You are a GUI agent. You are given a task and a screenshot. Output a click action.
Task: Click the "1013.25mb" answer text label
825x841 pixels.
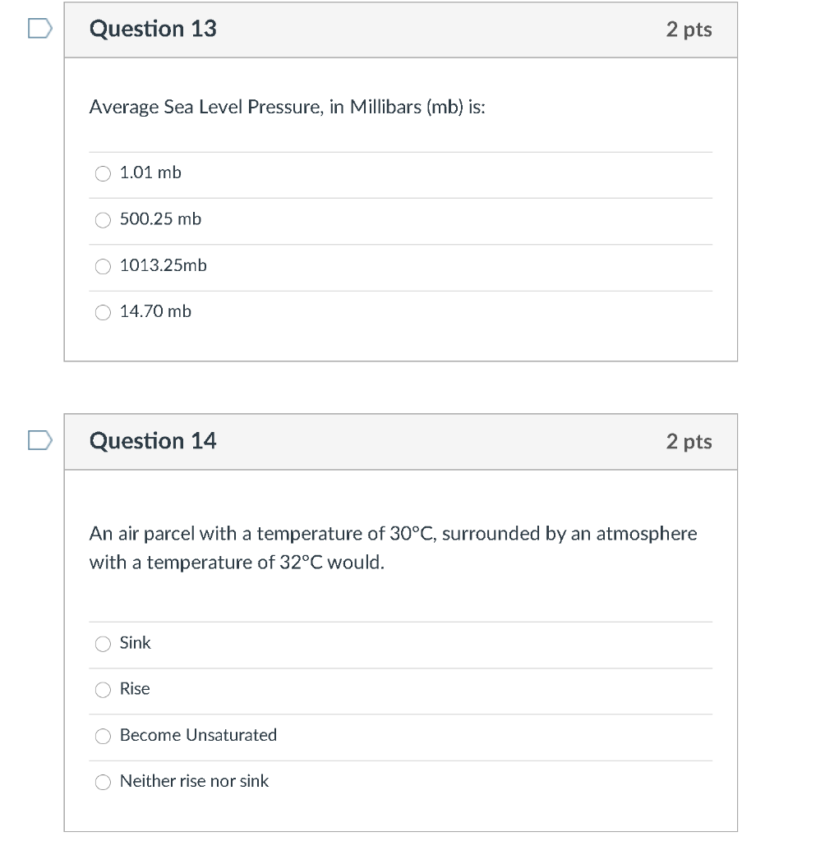[x=164, y=265]
